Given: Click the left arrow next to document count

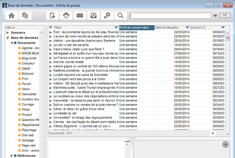Looking at the screenshot, I should [213, 133].
